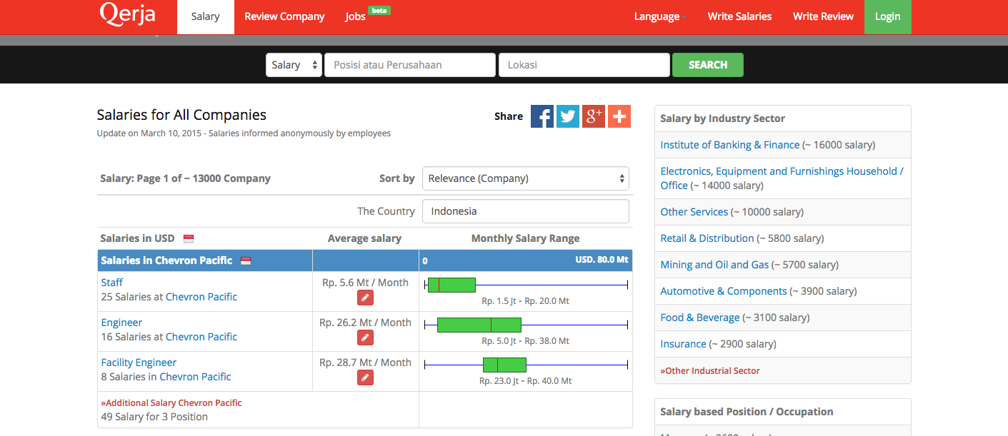Click Staff salary range green bar
Viewport: 1008px width, 436px height.
451,285
